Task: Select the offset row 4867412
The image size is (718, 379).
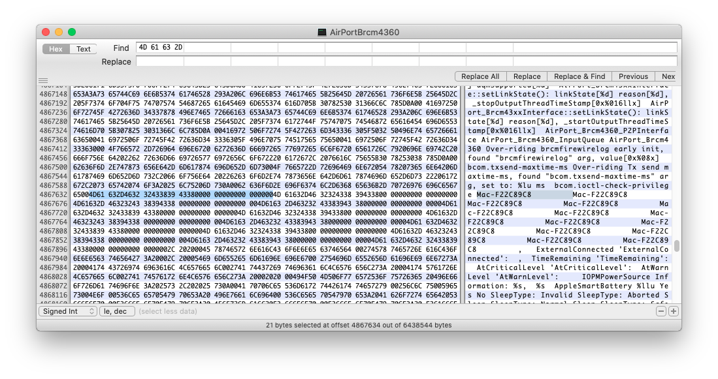Action: click(x=53, y=149)
